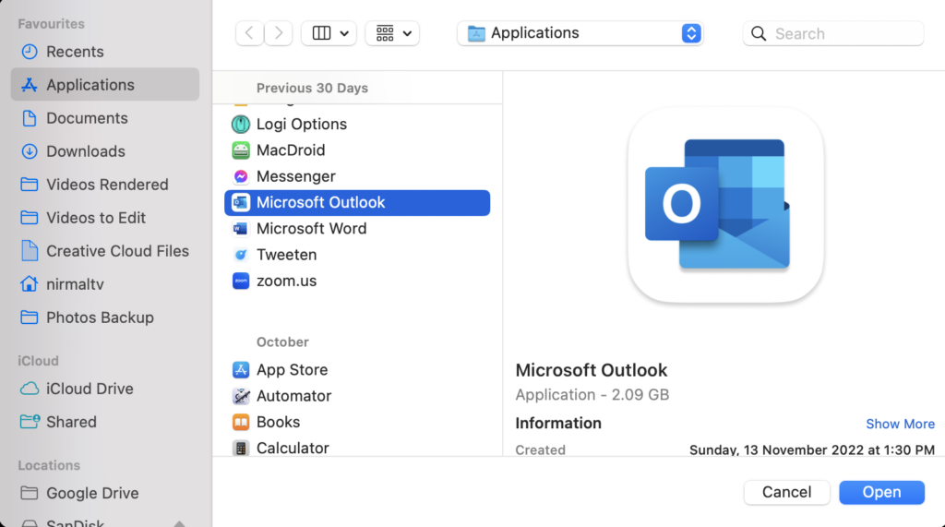Click the Cancel button
Screen dimensions: 945x527
click(x=786, y=492)
